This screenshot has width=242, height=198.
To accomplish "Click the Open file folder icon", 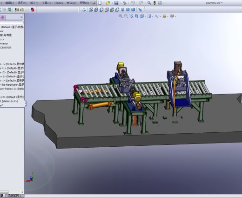I will coord(108,3).
